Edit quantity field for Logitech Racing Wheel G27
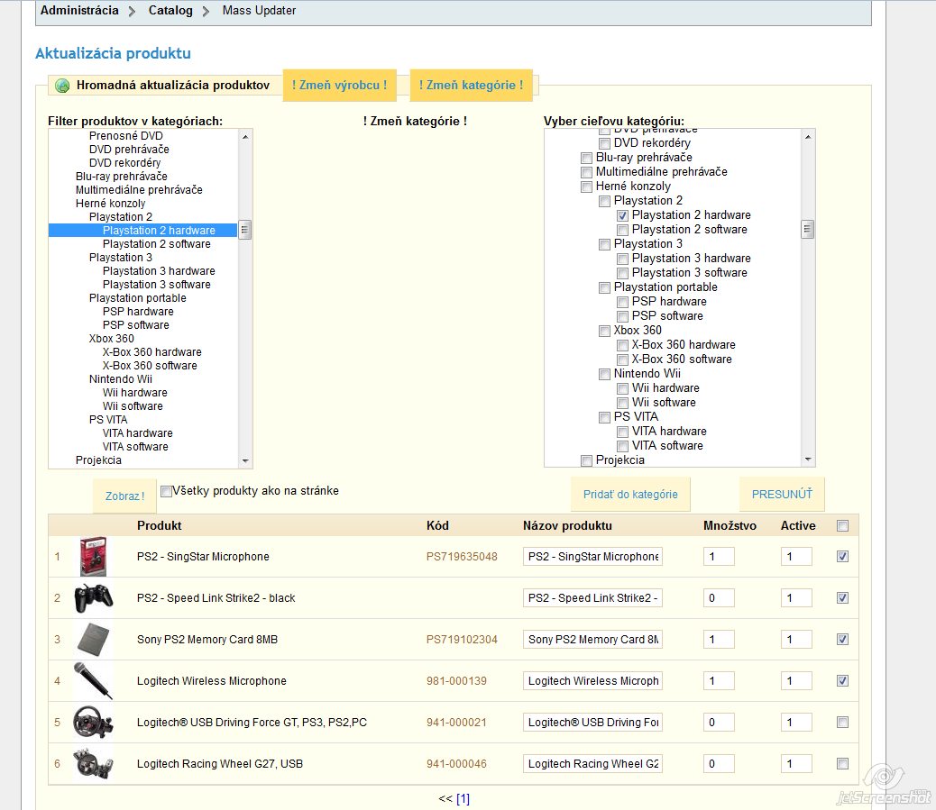The width and height of the screenshot is (936, 810). (x=719, y=763)
